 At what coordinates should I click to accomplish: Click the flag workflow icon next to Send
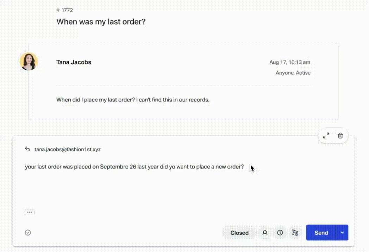click(295, 233)
